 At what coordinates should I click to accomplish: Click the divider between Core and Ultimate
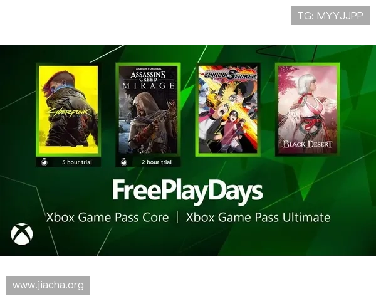(177, 217)
